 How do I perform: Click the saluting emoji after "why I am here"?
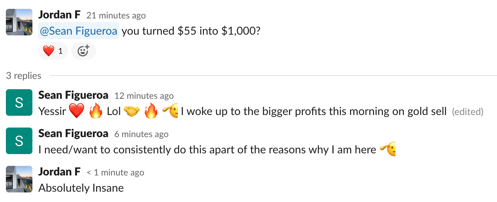click(x=388, y=150)
